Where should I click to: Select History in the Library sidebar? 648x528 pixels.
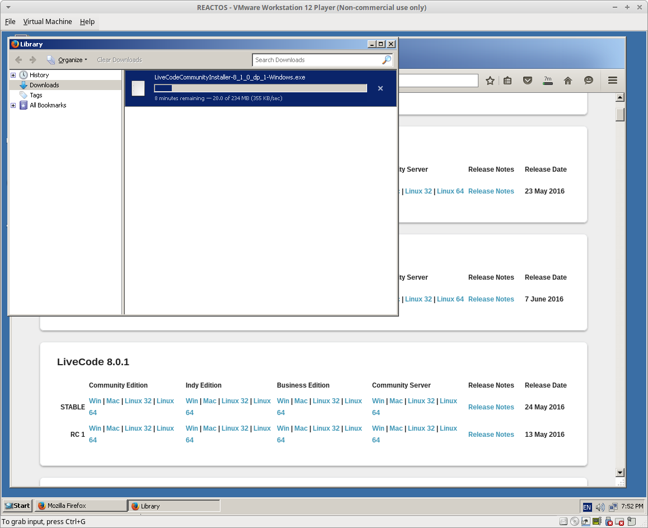(39, 75)
